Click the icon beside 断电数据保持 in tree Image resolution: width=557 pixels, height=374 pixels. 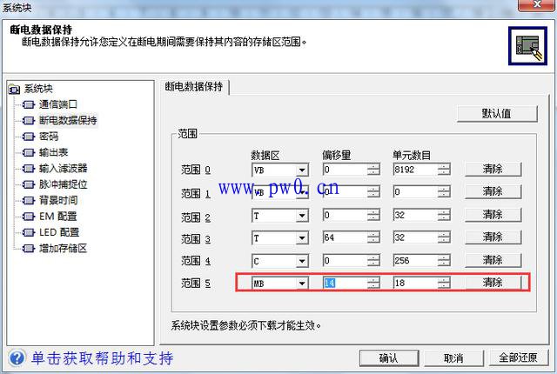point(29,121)
